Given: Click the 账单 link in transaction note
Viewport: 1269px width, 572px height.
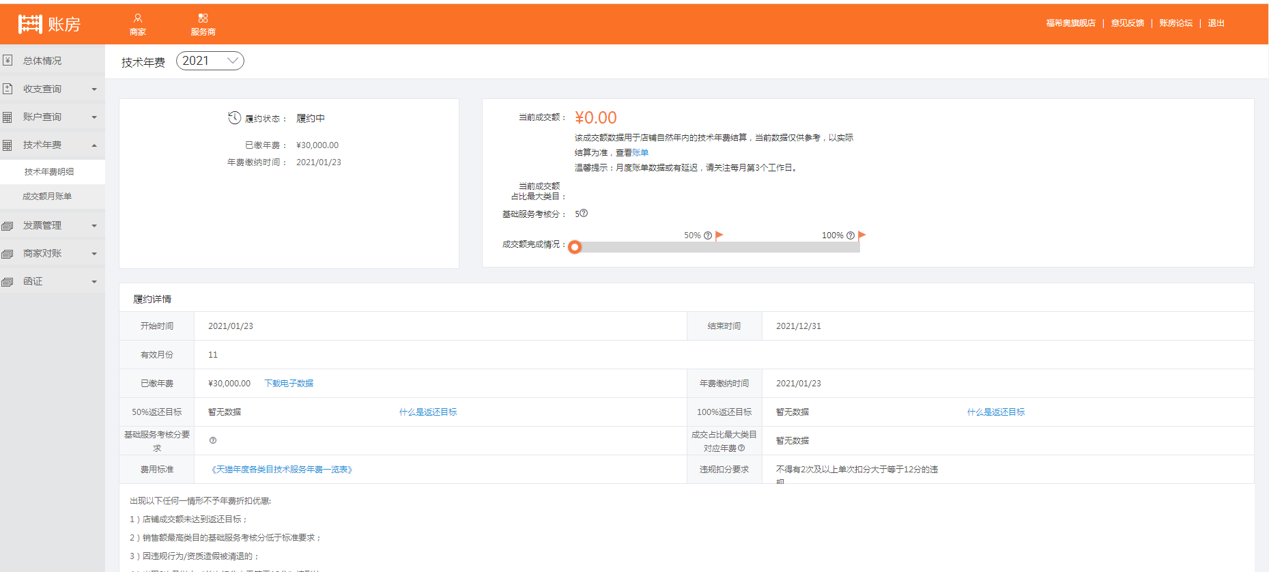Looking at the screenshot, I should pyautogui.click(x=640, y=153).
